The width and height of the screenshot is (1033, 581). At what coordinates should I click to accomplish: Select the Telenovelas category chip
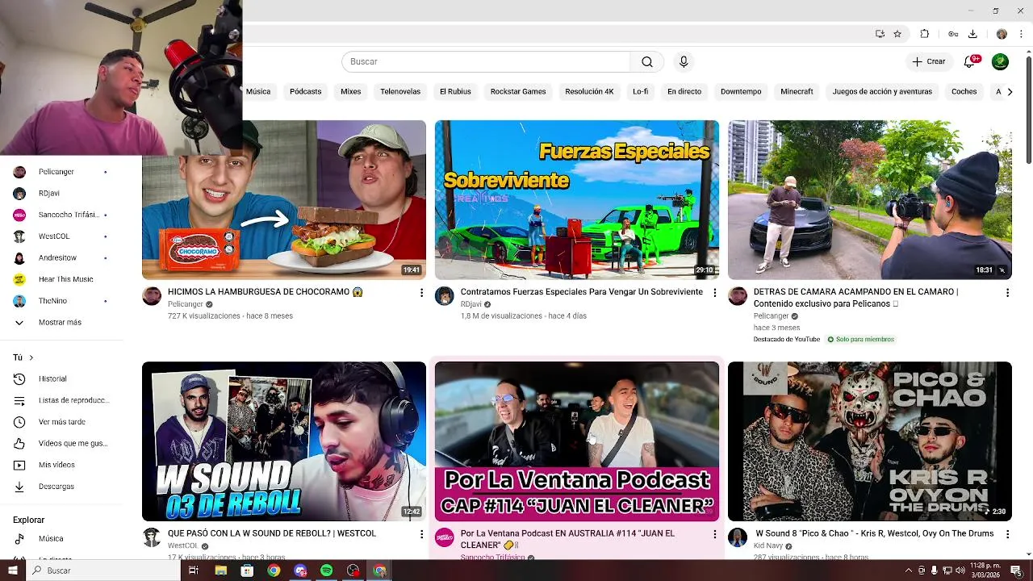400,91
